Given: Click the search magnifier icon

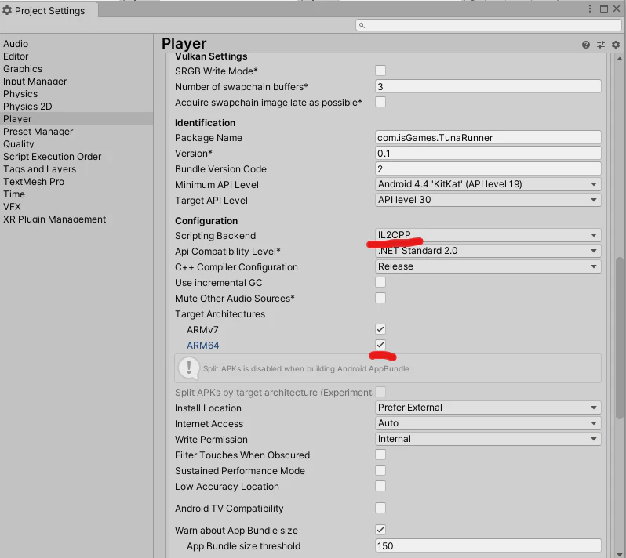Looking at the screenshot, I should 362,25.
